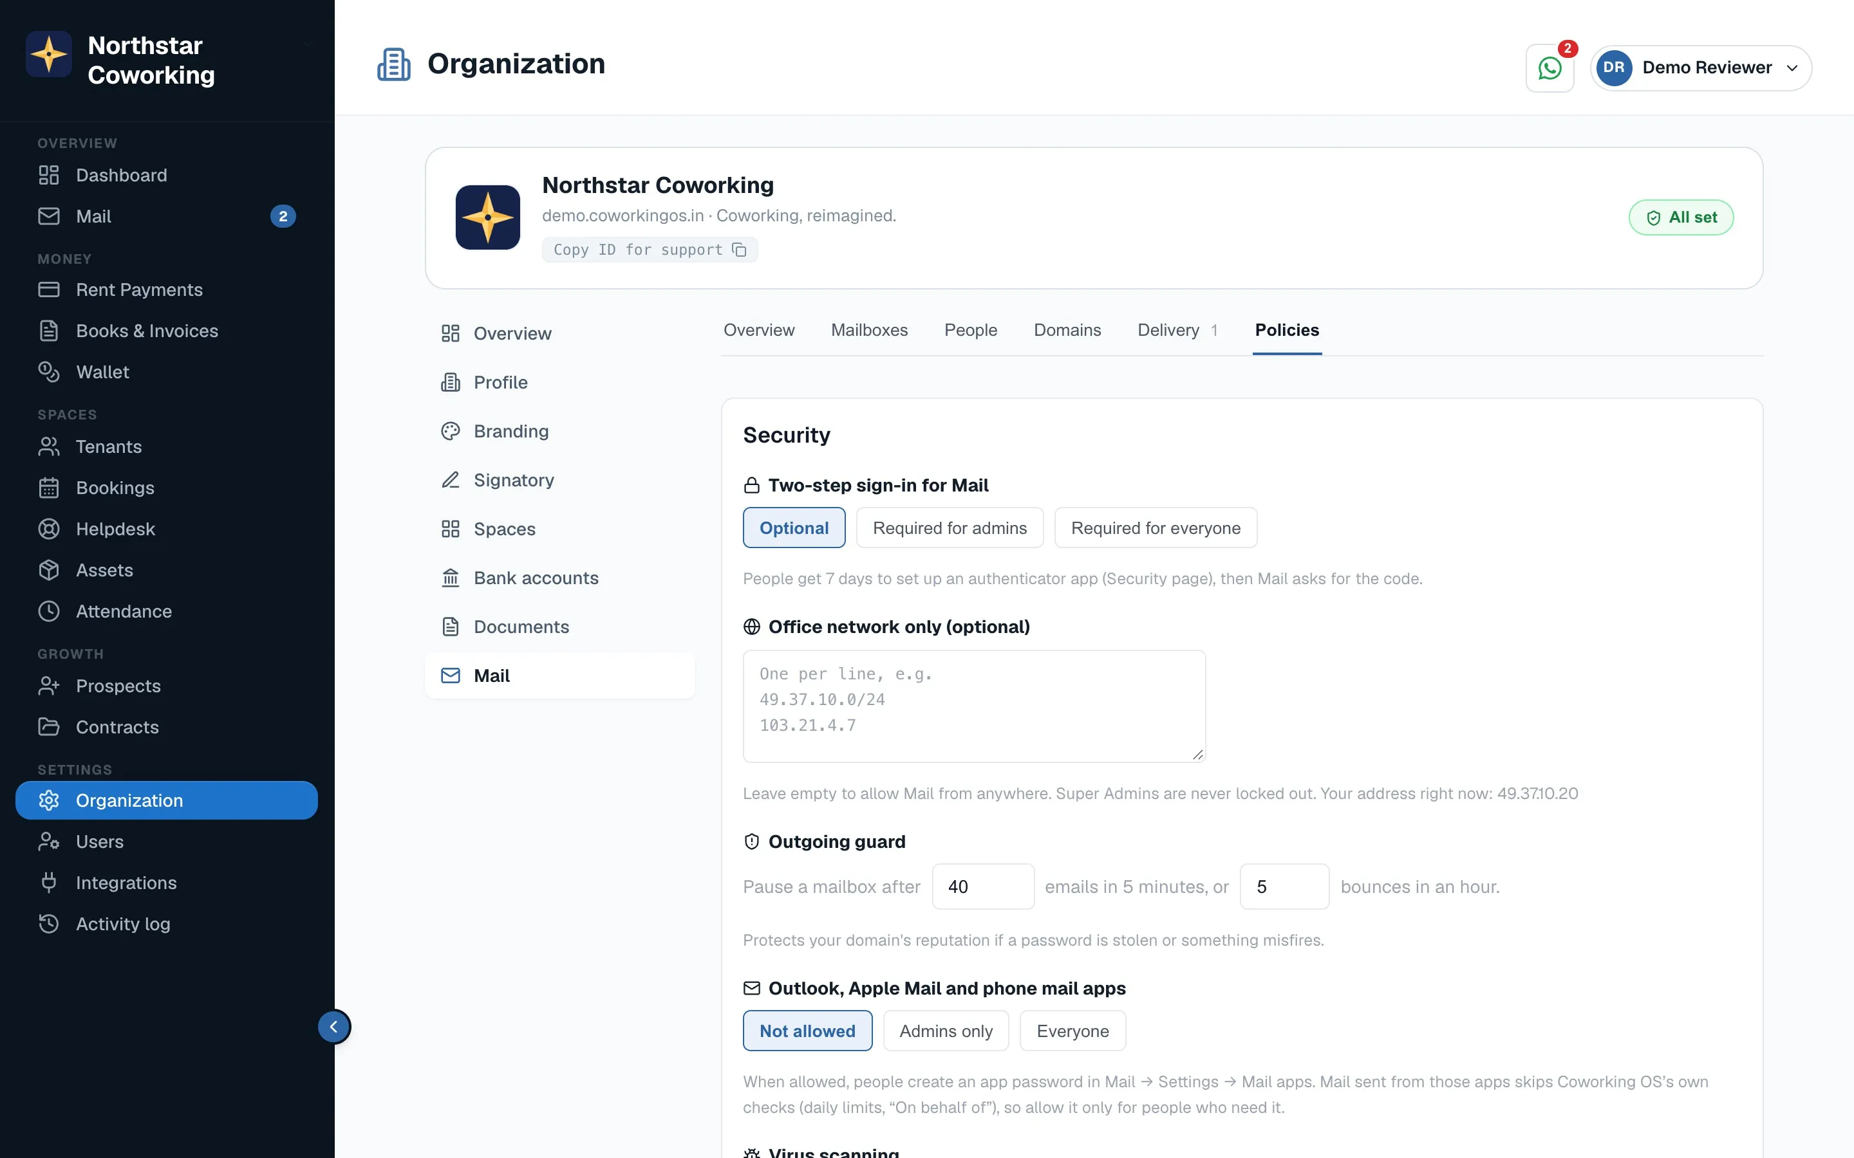Click the Bookings calendar icon
The image size is (1854, 1158).
pyautogui.click(x=49, y=488)
